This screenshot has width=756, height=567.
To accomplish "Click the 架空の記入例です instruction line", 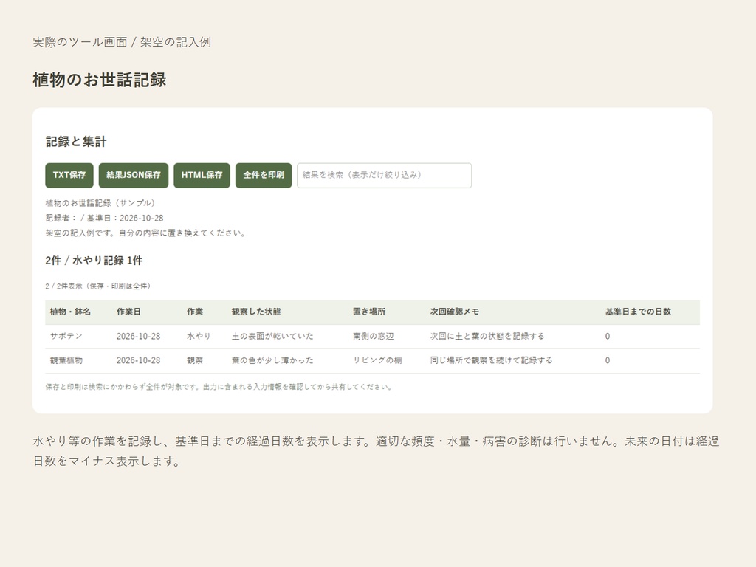I will tap(145, 233).
